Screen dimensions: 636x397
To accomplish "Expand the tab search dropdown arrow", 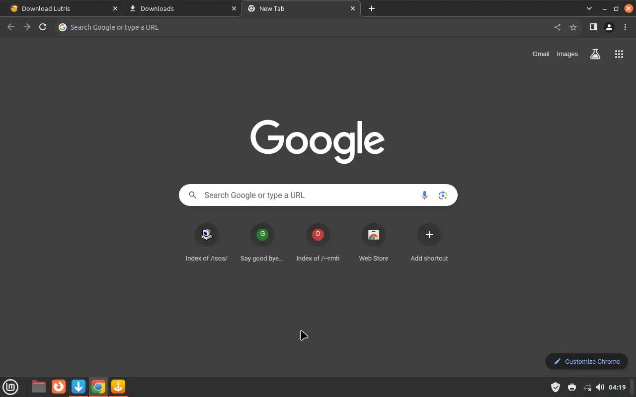I will 589,8.
